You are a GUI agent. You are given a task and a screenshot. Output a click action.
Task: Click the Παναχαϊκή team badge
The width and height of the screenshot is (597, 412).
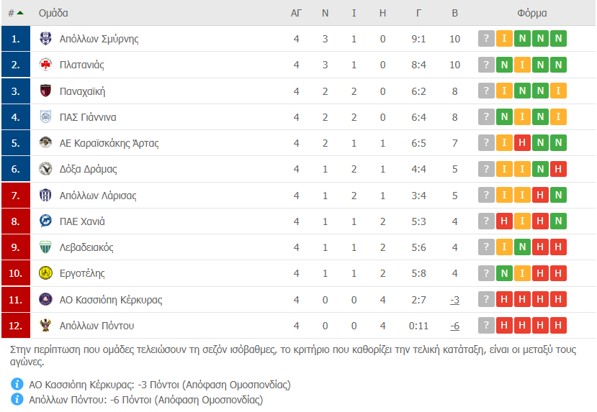click(x=46, y=91)
